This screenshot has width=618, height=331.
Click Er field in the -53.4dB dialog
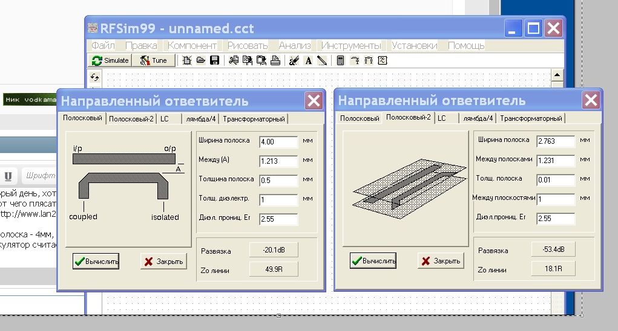pos(556,218)
